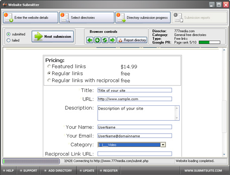Open the WWW.SUBMITSUITE.COM link
Viewport: 230px width, 175px height.
(203, 171)
